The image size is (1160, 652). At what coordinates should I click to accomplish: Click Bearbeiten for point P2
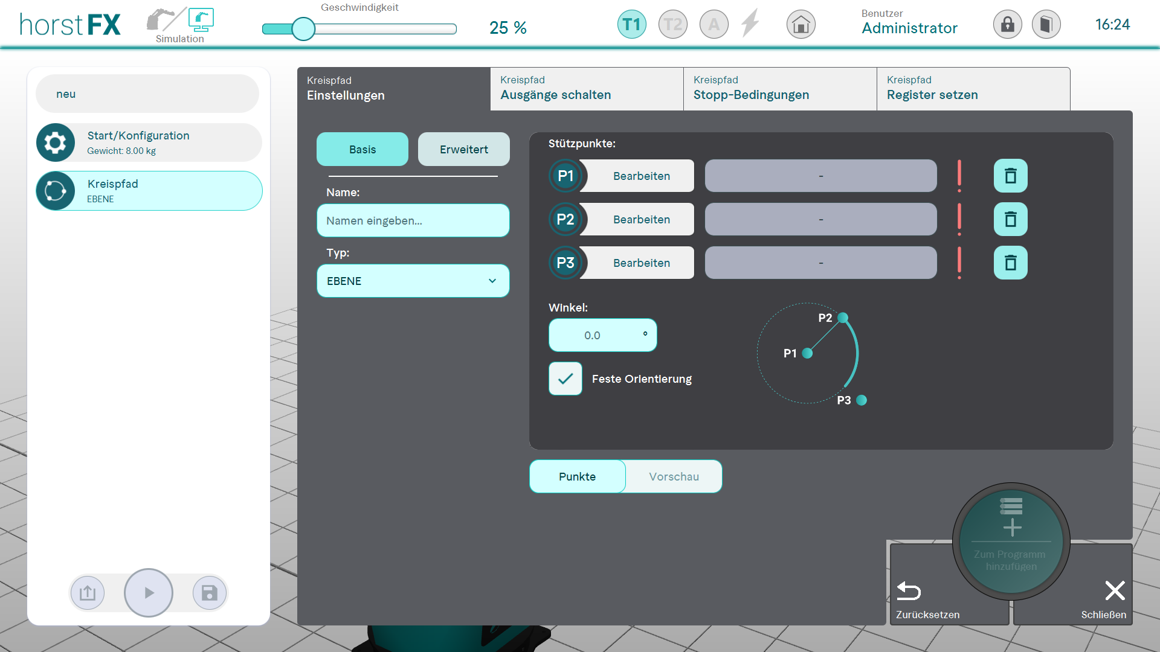[x=641, y=219]
